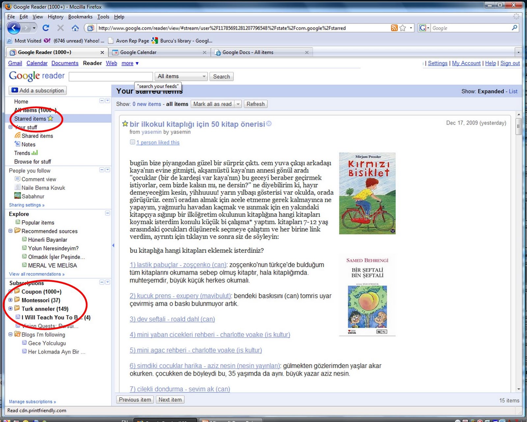Collapse Blogs I'm following folder
Image resolution: width=527 pixels, height=422 pixels.
pos(10,334)
